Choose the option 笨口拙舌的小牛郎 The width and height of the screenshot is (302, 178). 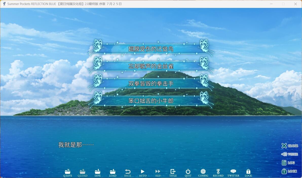pyautogui.click(x=151, y=101)
